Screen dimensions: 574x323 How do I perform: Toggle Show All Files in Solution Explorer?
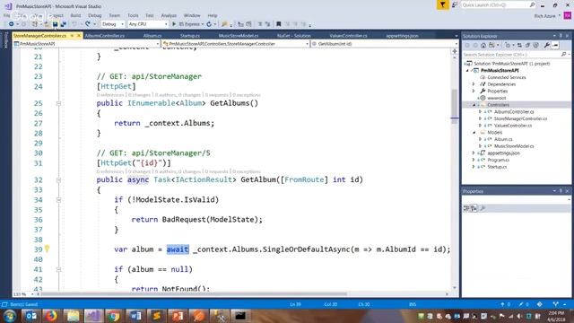click(x=535, y=45)
